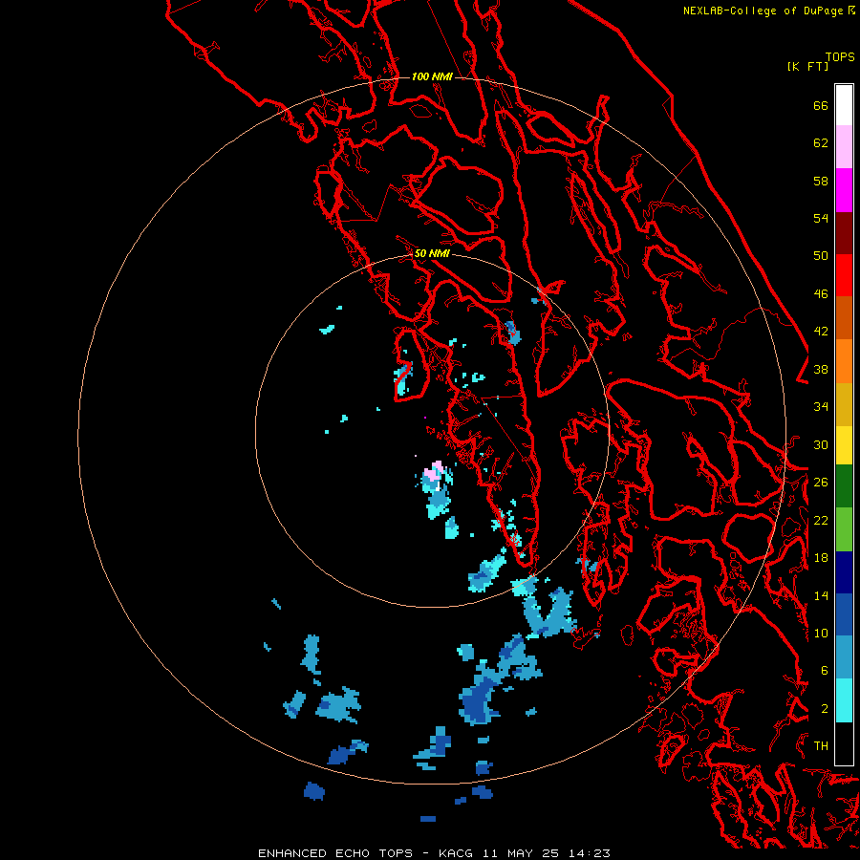Click the 6 legend value
This screenshot has width=860, height=860.
coord(825,671)
